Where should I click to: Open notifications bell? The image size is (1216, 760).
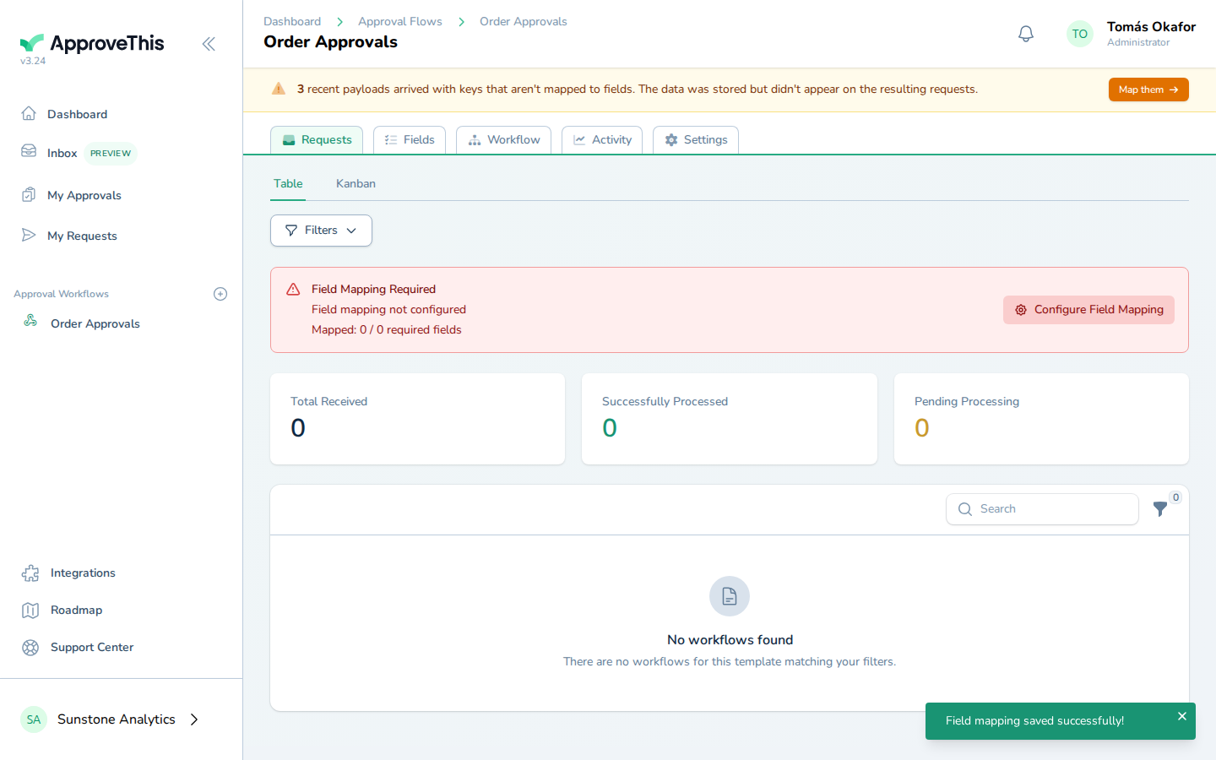click(x=1026, y=34)
